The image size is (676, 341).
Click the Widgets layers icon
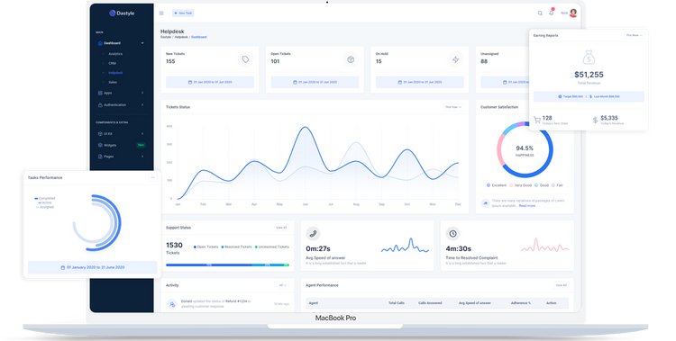[100, 145]
